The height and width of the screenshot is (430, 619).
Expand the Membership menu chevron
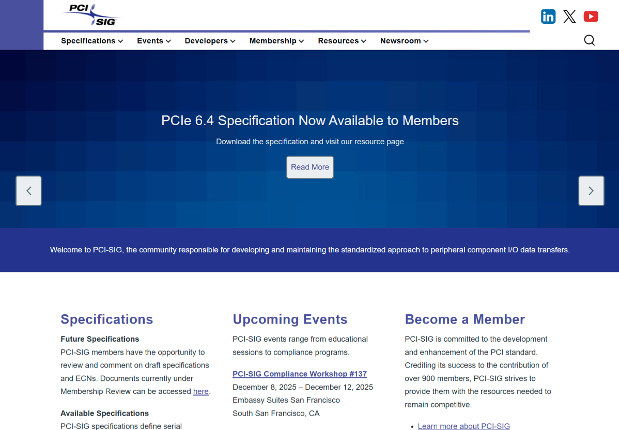(x=301, y=41)
